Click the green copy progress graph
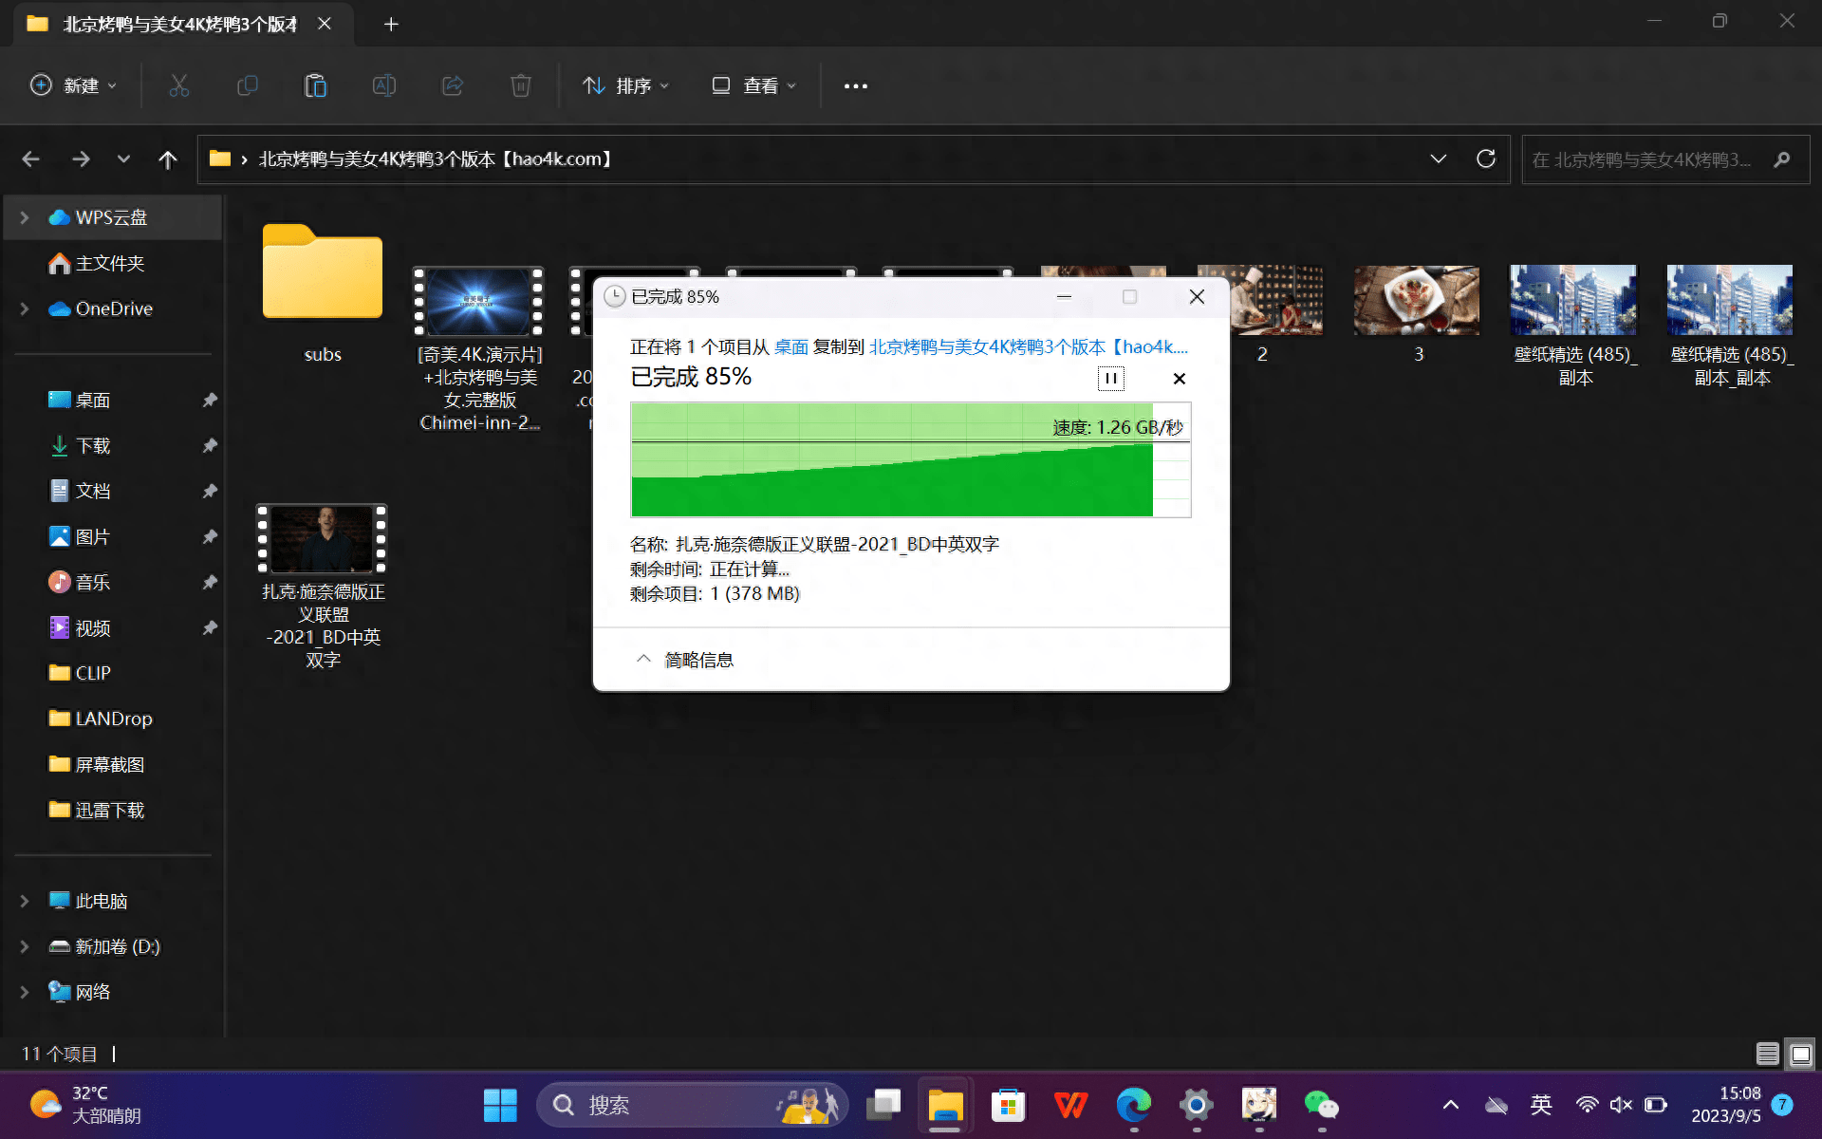This screenshot has height=1139, width=1822. [x=892, y=460]
